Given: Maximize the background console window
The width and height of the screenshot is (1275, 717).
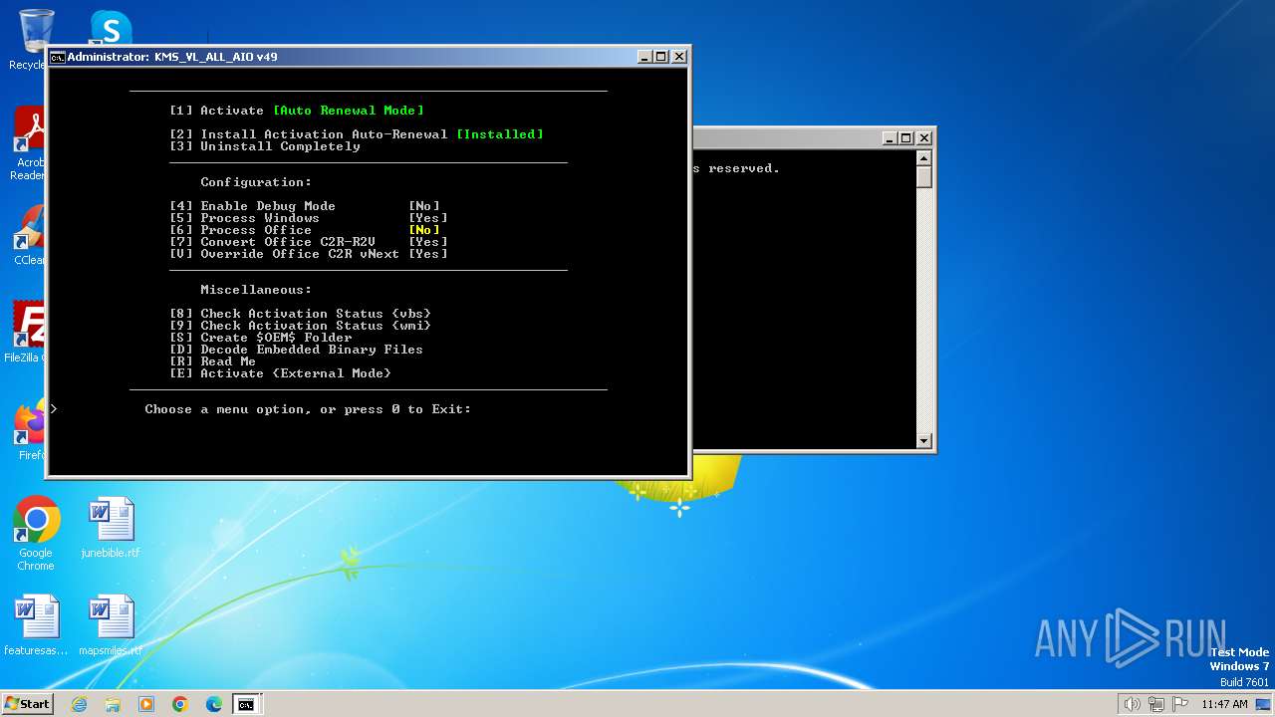Looking at the screenshot, I should [x=905, y=138].
